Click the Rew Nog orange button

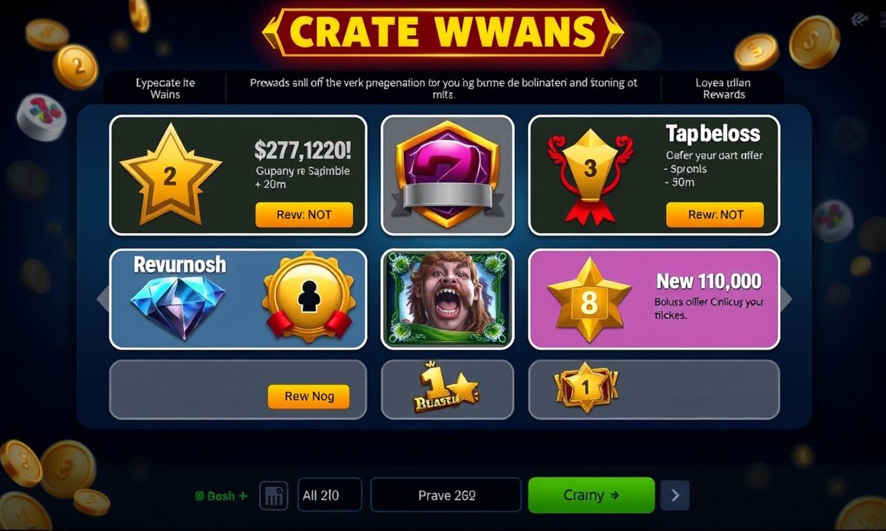click(309, 396)
